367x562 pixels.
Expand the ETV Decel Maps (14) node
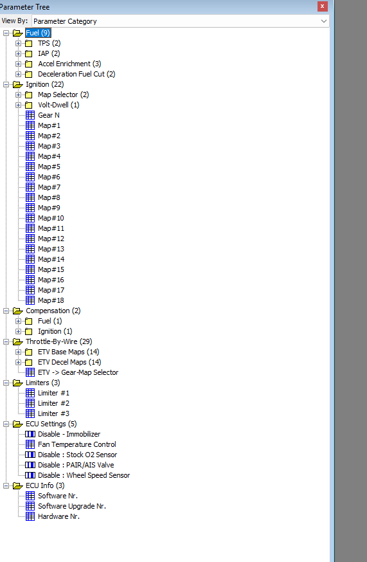(18, 363)
